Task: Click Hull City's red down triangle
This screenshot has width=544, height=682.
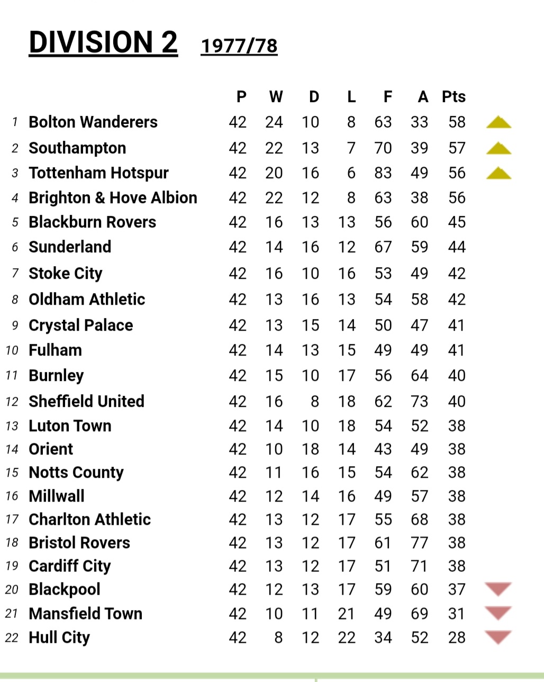Action: (x=498, y=636)
